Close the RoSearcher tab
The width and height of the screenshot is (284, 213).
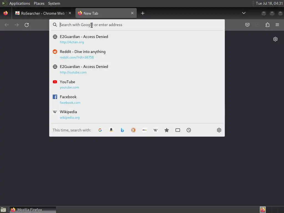coord(70,13)
